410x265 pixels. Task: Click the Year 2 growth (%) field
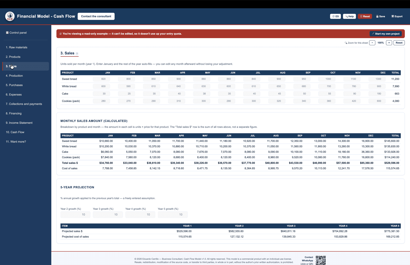(x=75, y=215)
